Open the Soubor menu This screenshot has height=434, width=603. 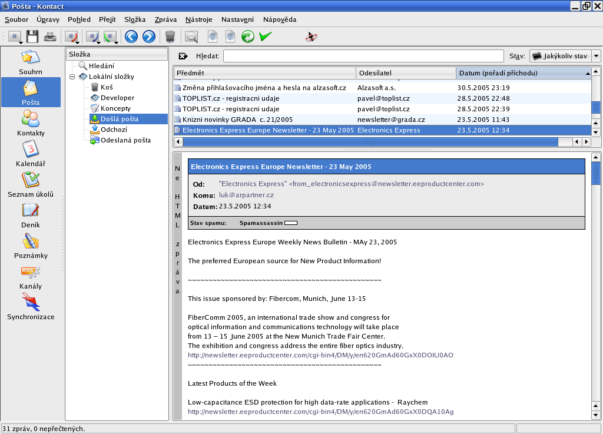(16, 19)
